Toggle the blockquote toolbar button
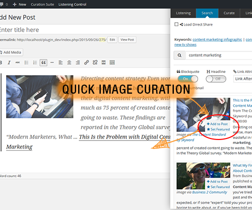The width and height of the screenshot is (252, 210). pos(43,62)
